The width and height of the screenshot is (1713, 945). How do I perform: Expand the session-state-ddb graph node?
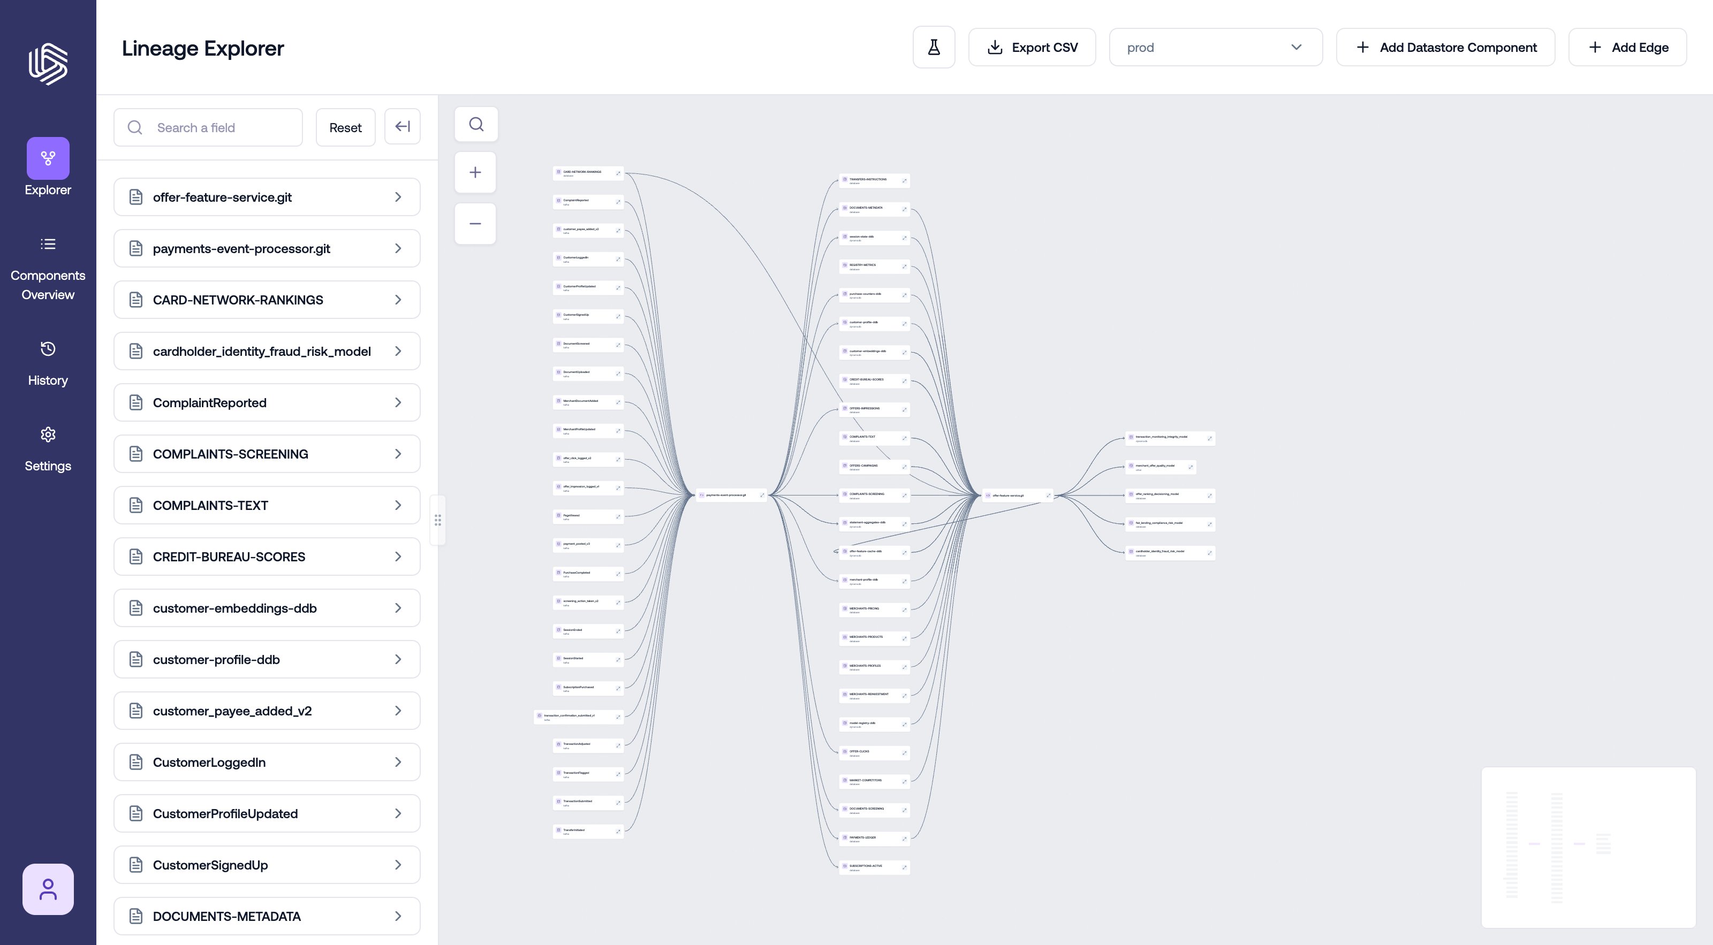(904, 238)
